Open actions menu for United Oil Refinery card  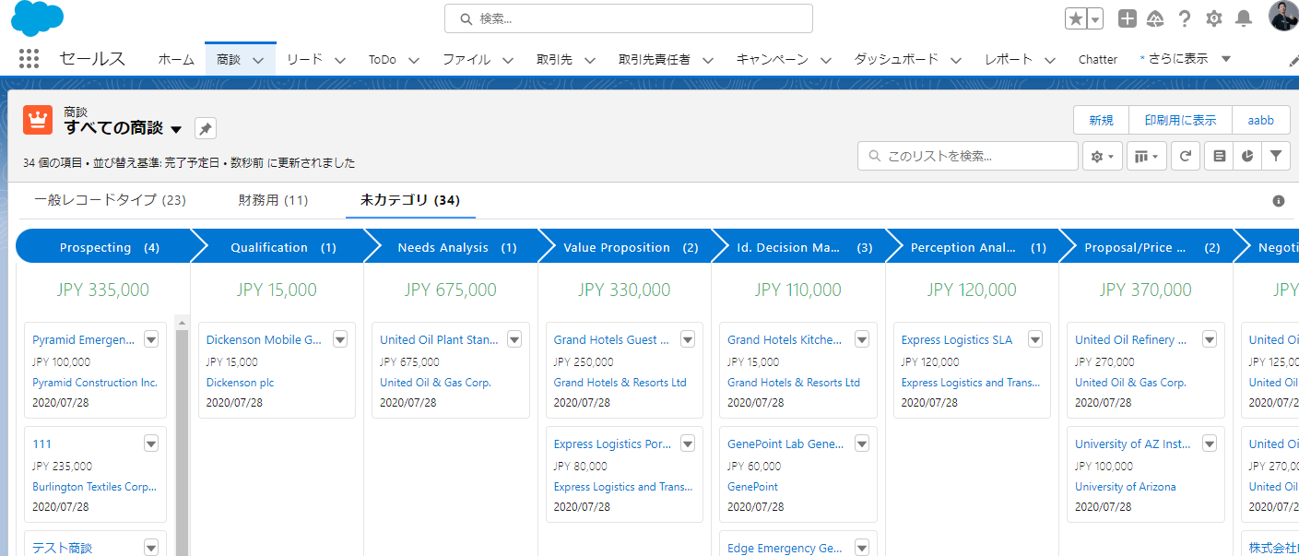1210,339
